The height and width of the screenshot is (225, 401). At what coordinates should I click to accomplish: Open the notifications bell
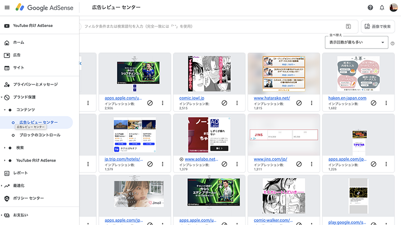(382, 7)
